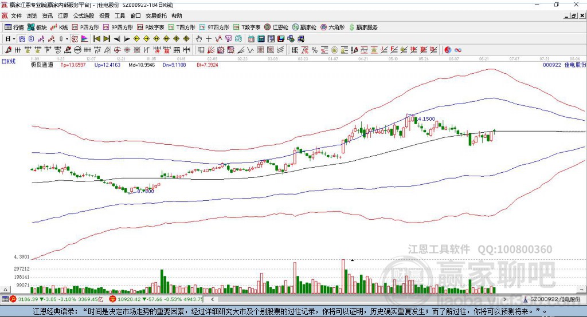Click the 日K线 chart label

click(9, 61)
